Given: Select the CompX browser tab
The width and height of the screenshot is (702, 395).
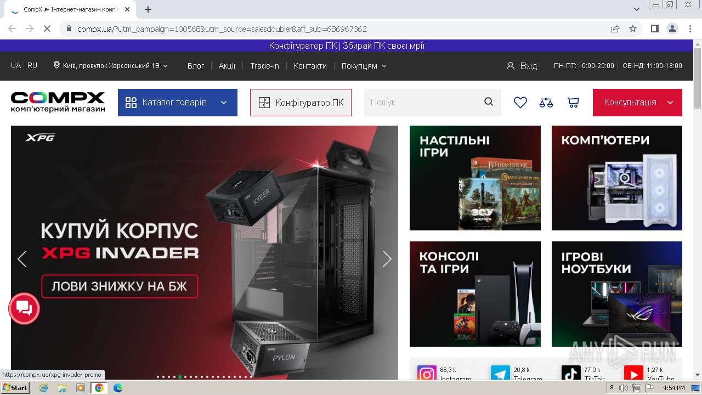Looking at the screenshot, I should pyautogui.click(x=70, y=9).
